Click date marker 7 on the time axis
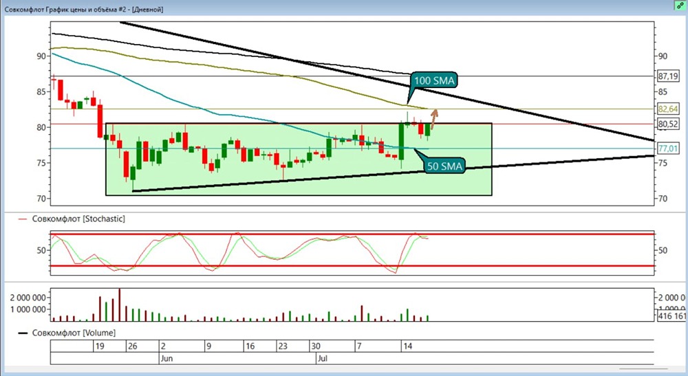Image resolution: width=688 pixels, height=376 pixels. (x=359, y=346)
